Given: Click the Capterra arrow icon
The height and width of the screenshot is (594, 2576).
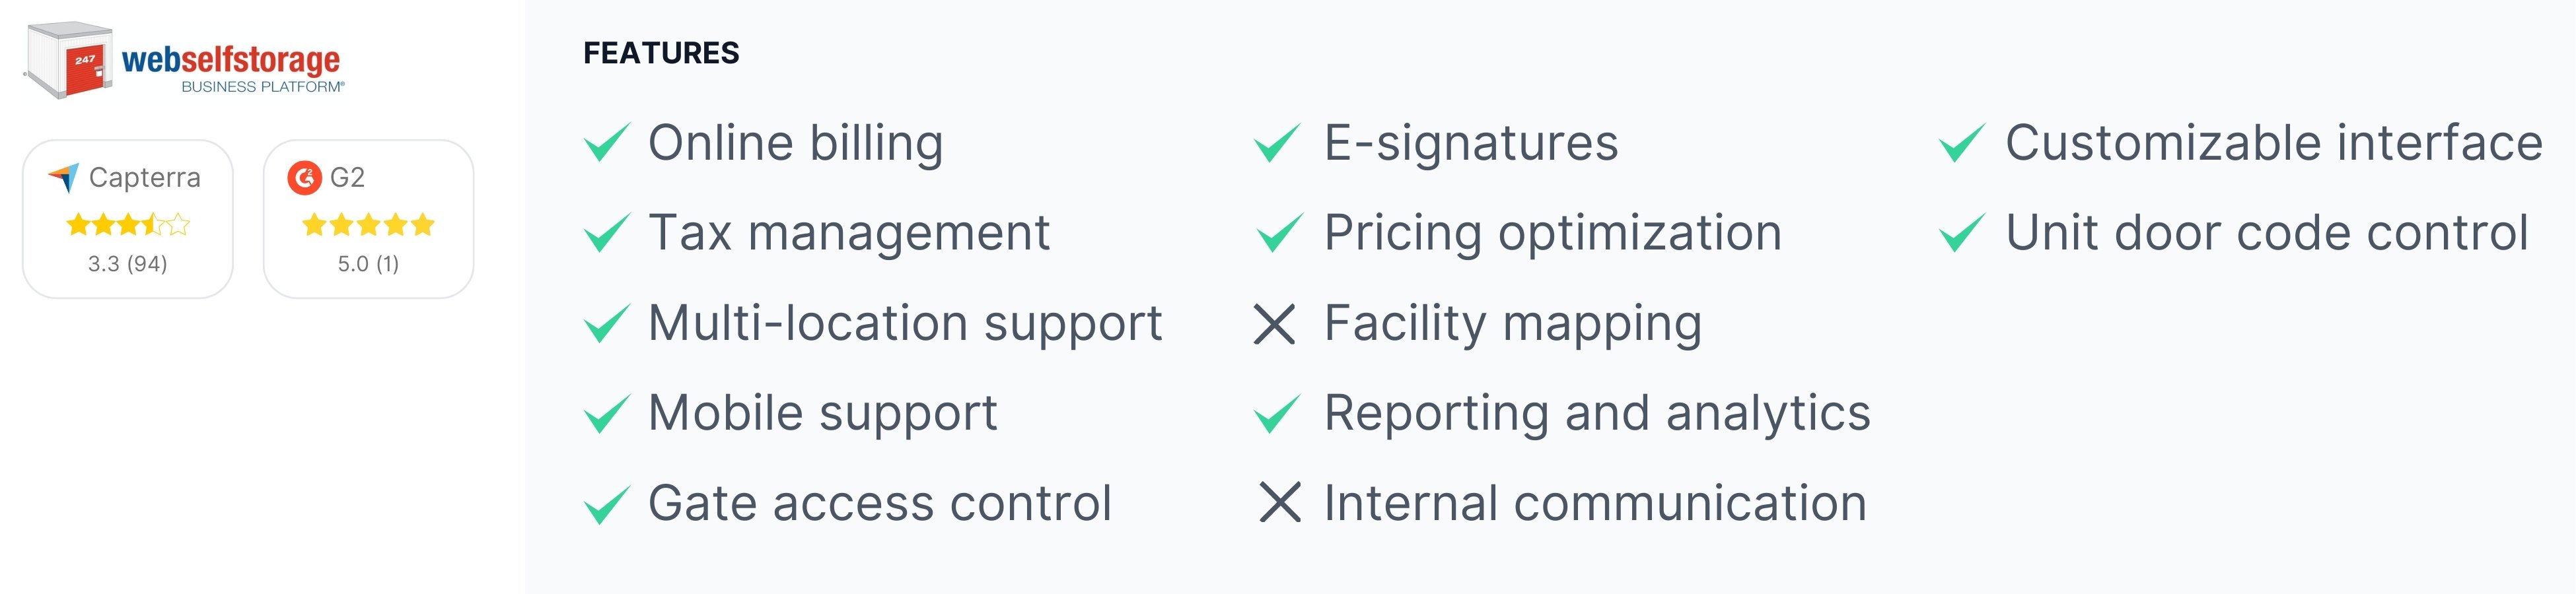Looking at the screenshot, I should [x=63, y=178].
